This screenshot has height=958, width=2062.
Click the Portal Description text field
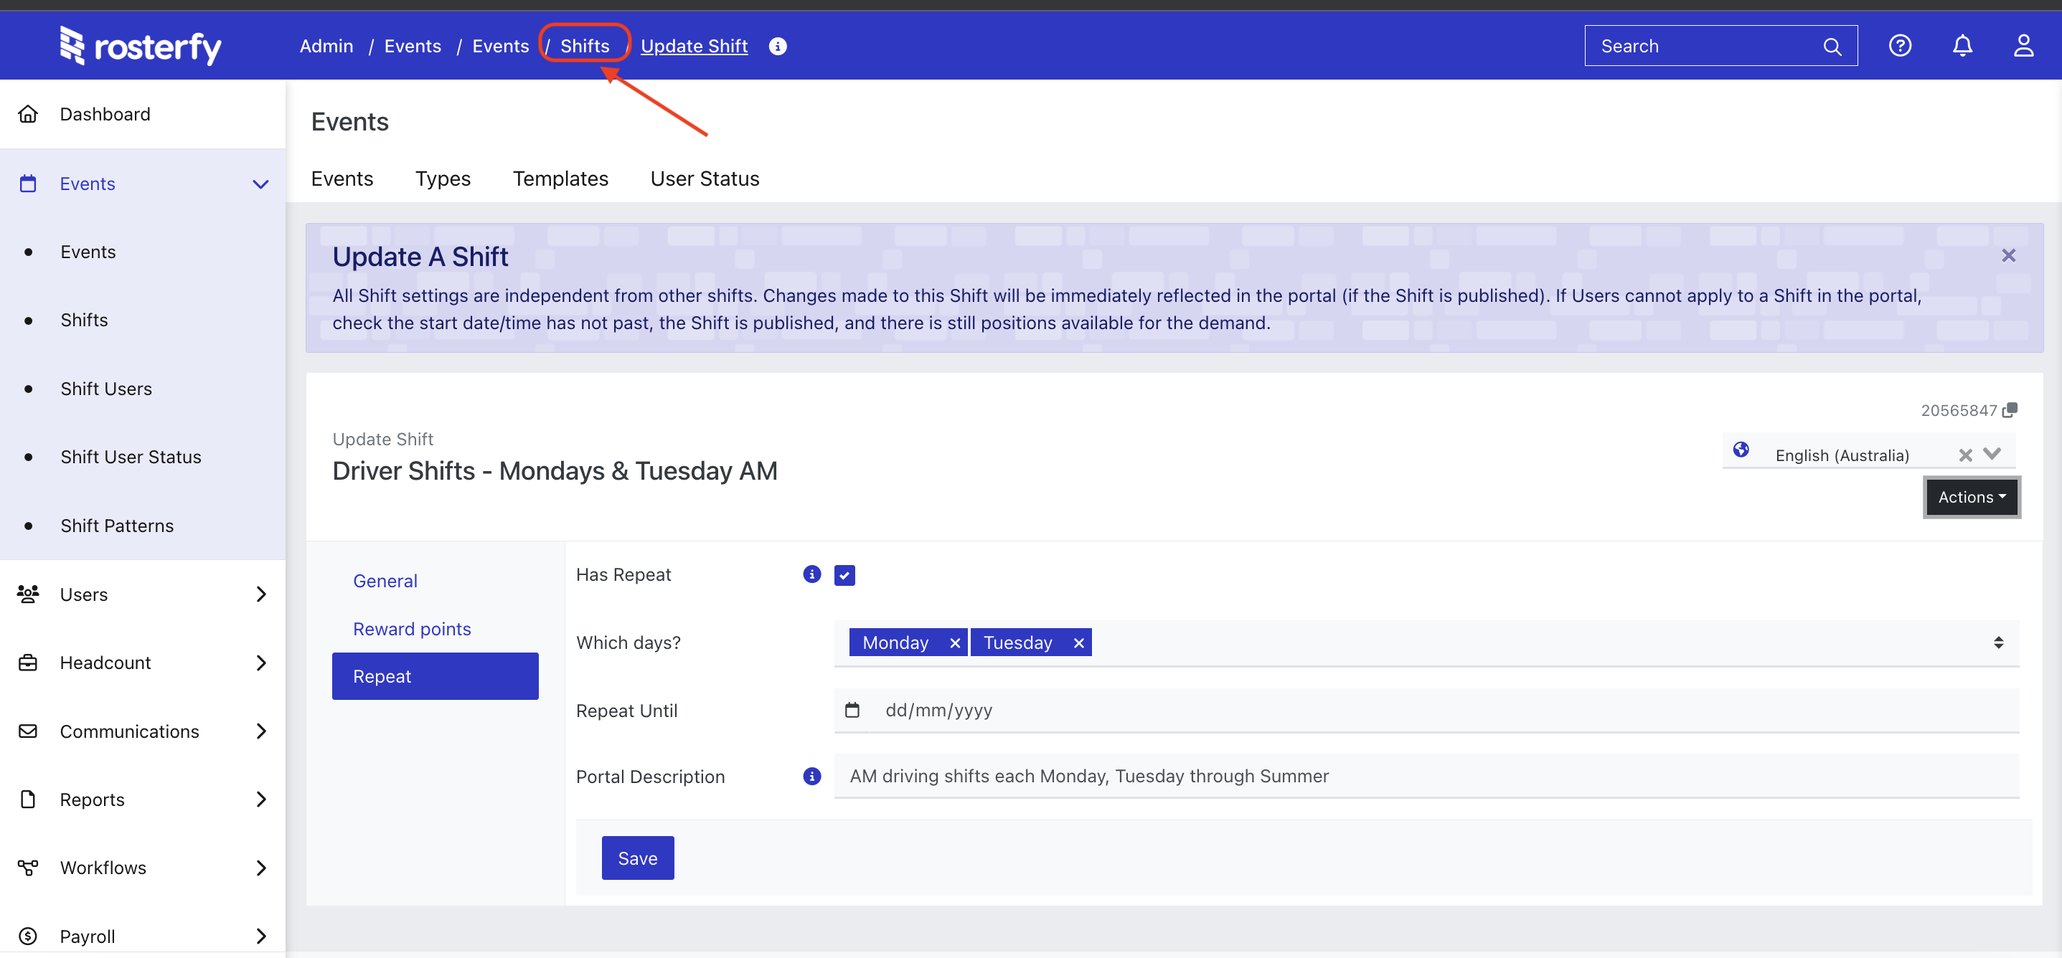click(x=1426, y=777)
